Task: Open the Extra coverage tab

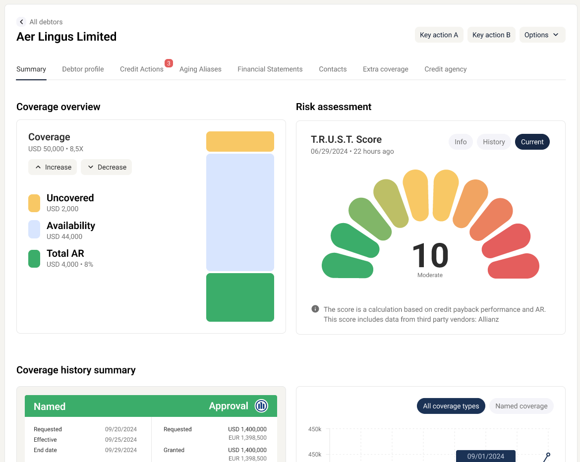Action: [386, 69]
